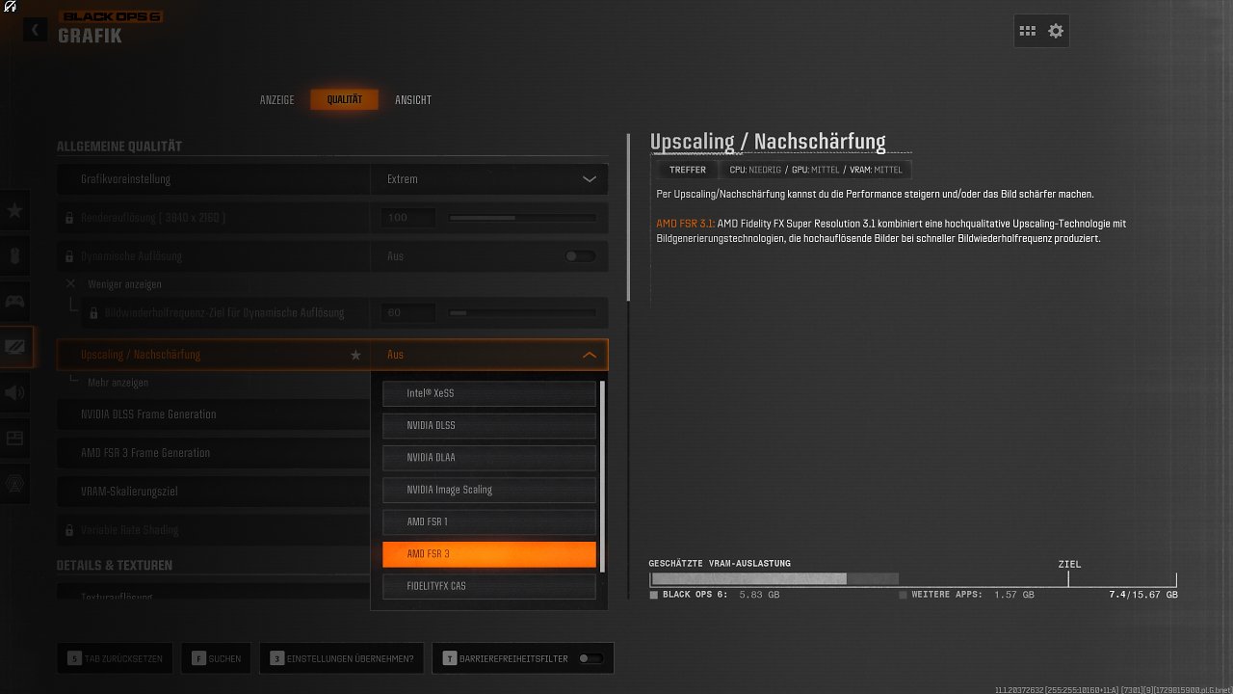Screen dimensions: 1233x694
Task: Toggle the Dynamische Auflösung switch
Action: coord(580,256)
